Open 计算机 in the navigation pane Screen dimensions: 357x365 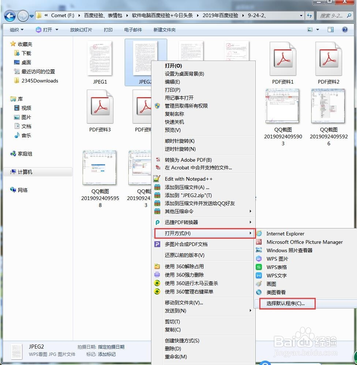23,172
